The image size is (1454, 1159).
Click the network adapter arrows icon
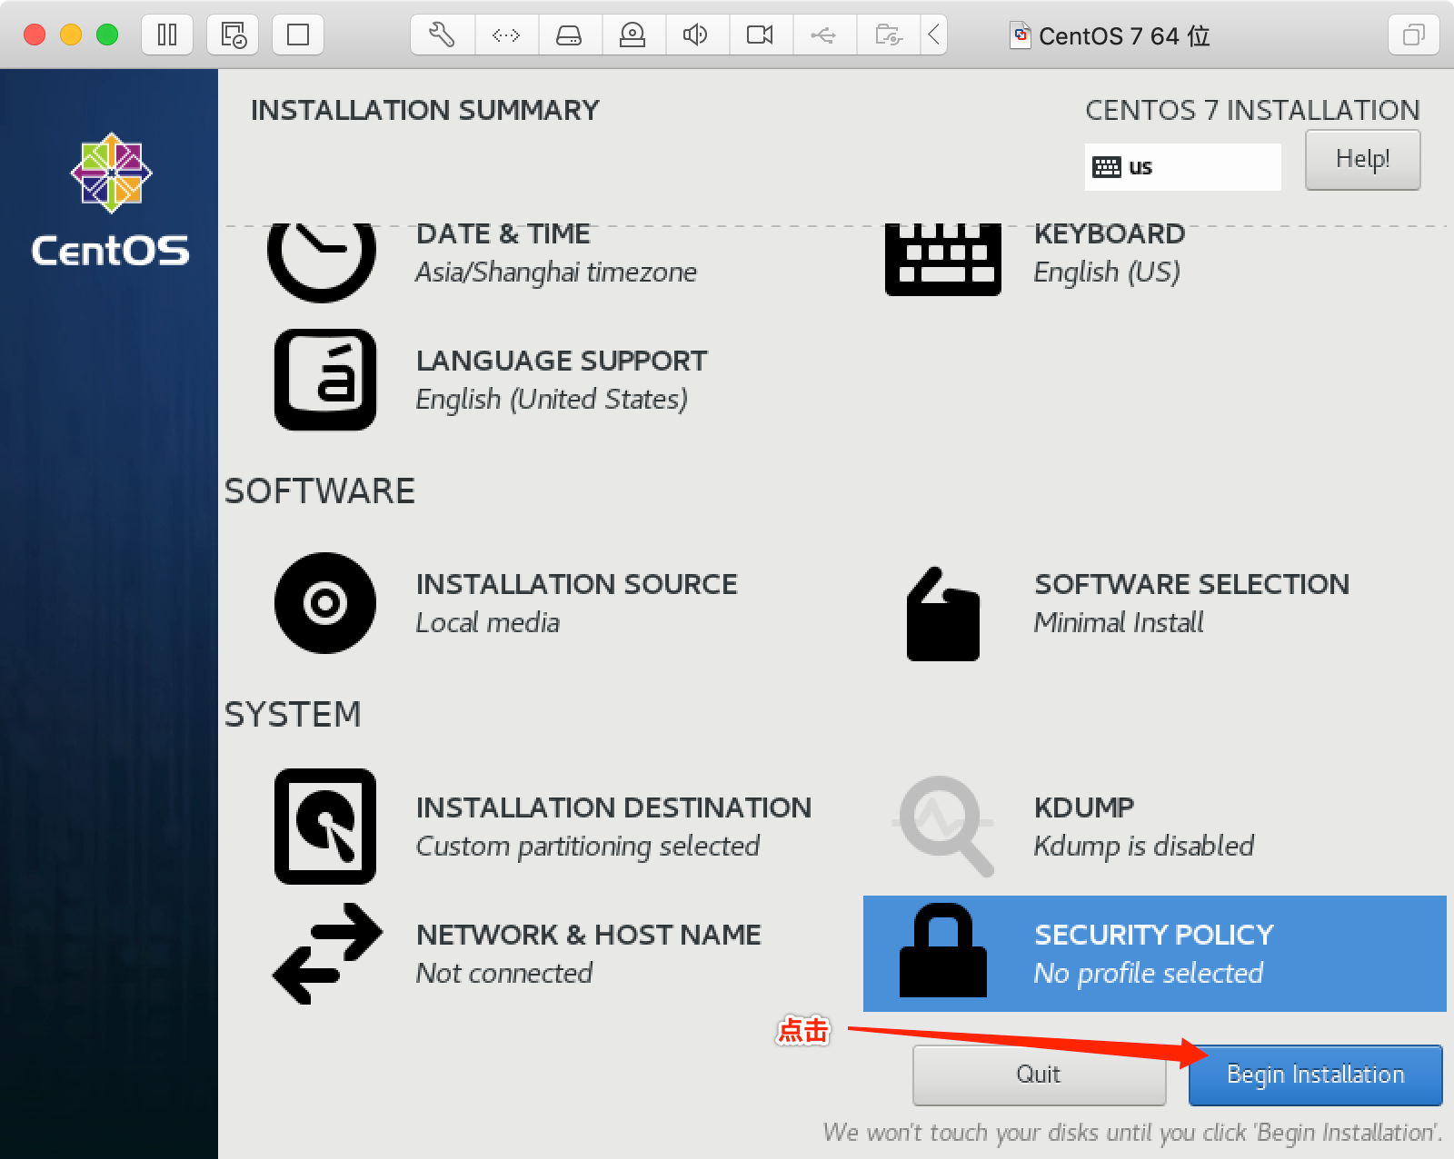click(x=506, y=35)
